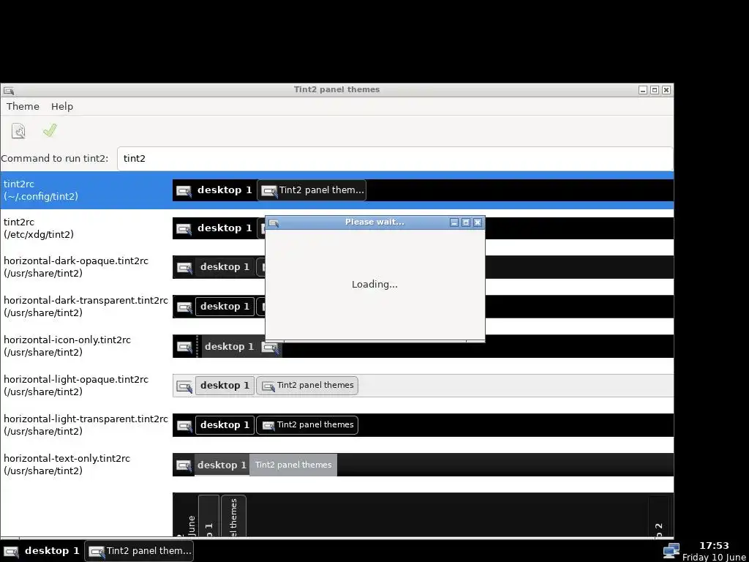Focus the Command to run tint2 field
749x562 pixels.
click(395, 158)
